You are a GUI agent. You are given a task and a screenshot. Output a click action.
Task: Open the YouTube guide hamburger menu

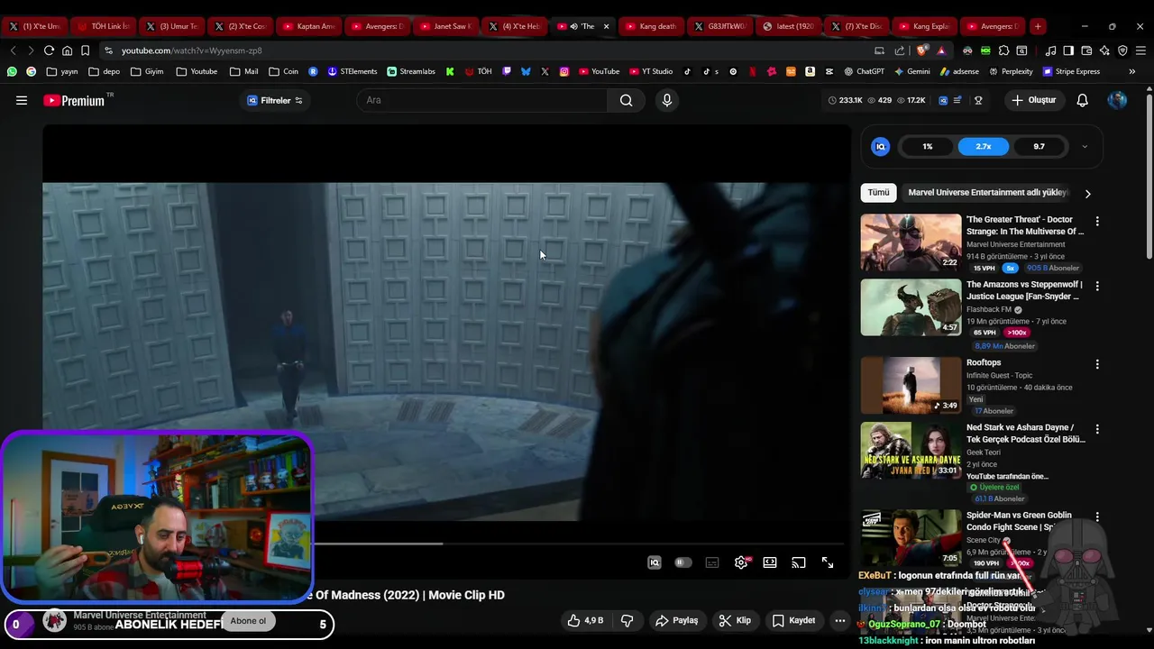coord(22,101)
